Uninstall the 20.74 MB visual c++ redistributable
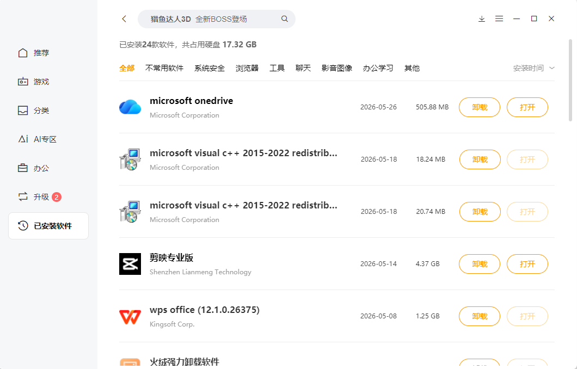This screenshot has height=369, width=577. click(480, 212)
